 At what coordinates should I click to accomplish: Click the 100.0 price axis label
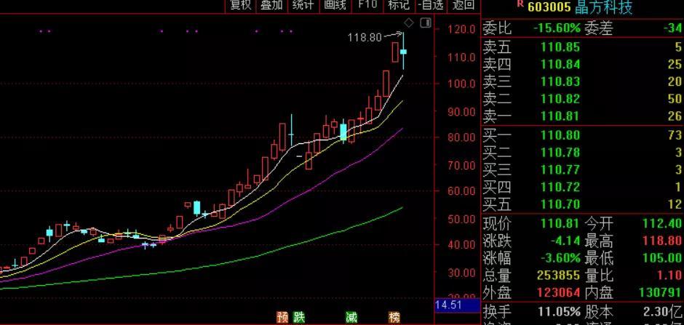pos(461,83)
